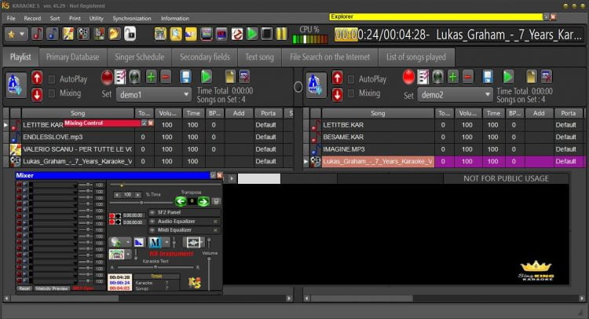The height and width of the screenshot is (319, 589).
Task: Open checklist icon in demo1 panel
Action: pyautogui.click(x=121, y=77)
